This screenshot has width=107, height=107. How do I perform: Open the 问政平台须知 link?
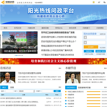coord(89,54)
